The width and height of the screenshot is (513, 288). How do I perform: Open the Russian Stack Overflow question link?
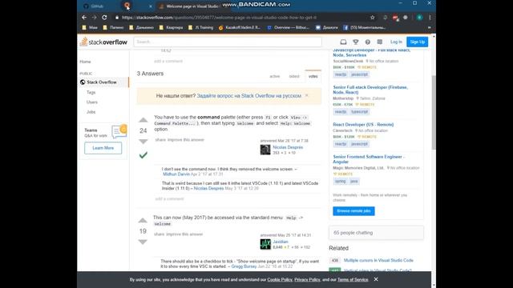[x=249, y=96]
